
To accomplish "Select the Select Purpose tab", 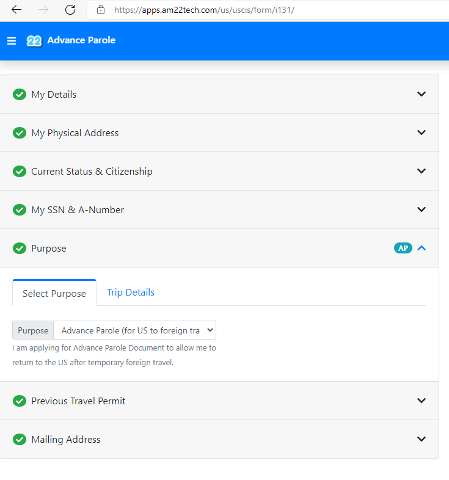I will (54, 293).
